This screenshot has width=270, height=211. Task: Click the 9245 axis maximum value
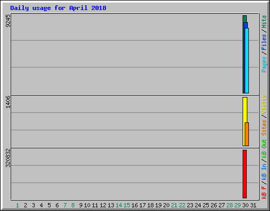pyautogui.click(x=8, y=21)
